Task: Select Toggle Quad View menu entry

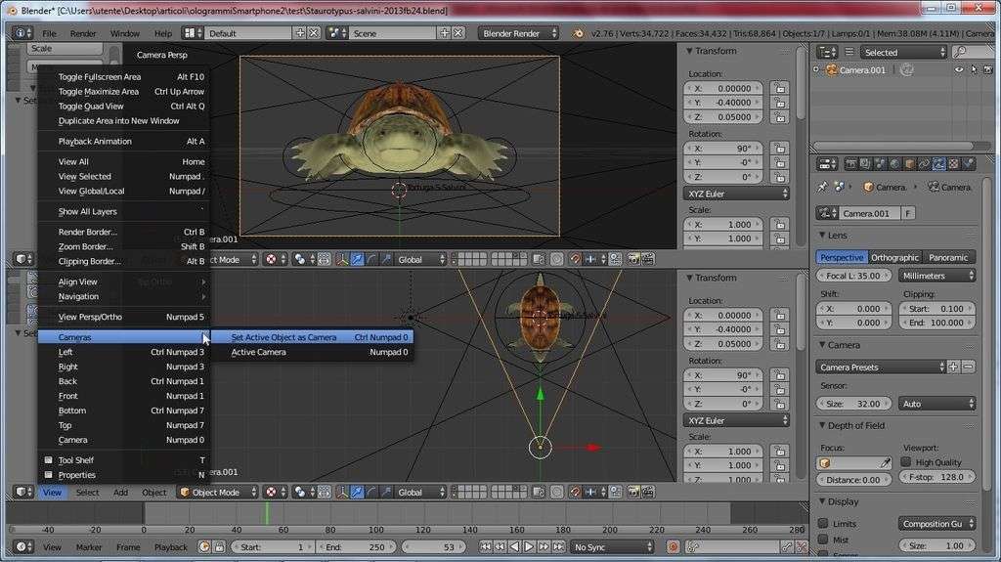Action: 91,106
